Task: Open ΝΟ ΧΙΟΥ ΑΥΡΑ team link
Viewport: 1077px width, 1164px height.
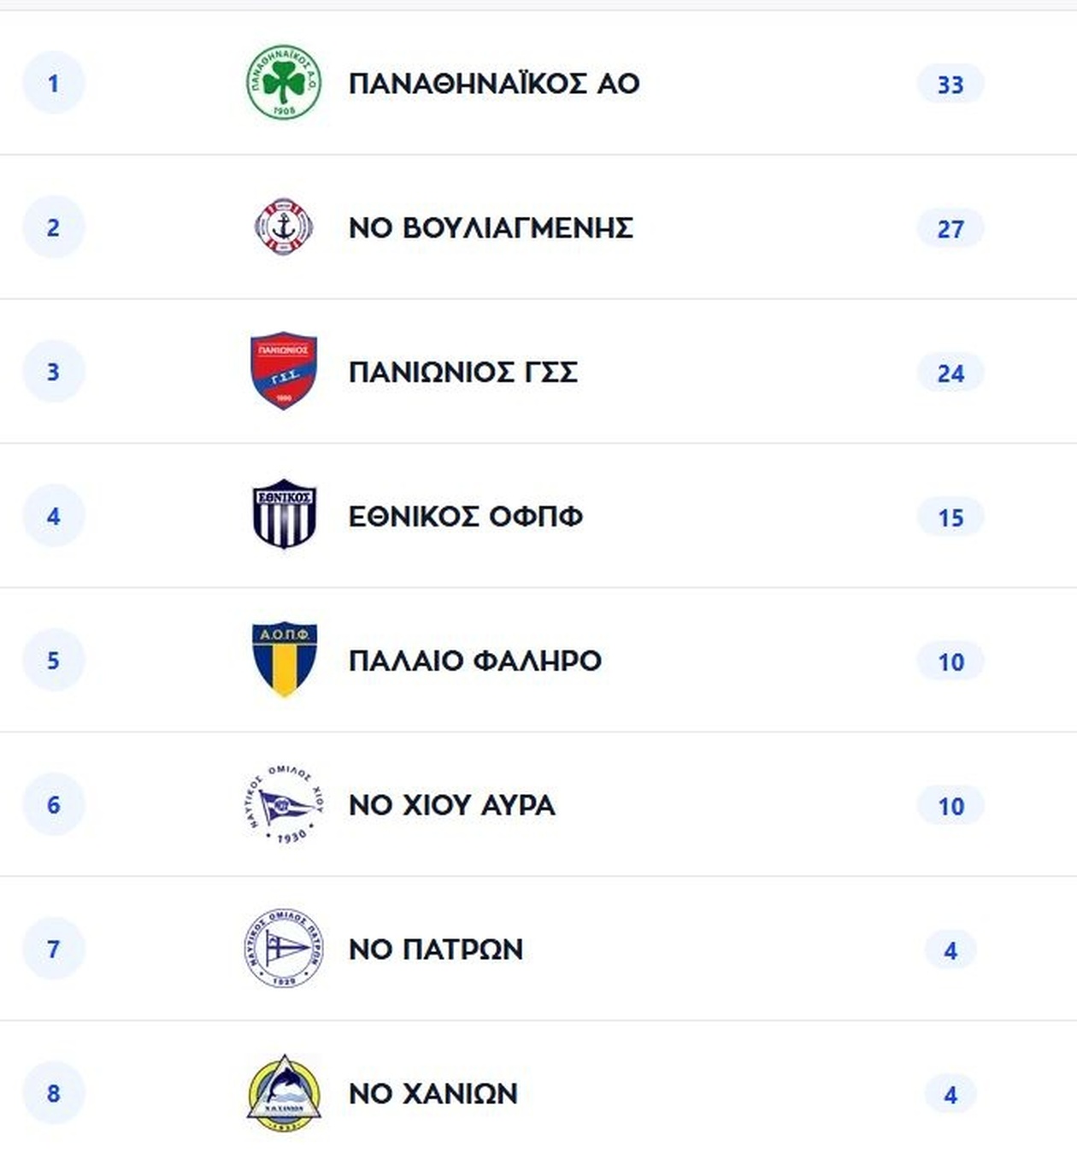Action: [x=451, y=805]
